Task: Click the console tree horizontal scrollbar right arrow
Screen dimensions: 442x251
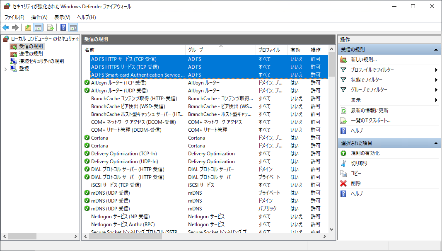Action: (x=75, y=236)
